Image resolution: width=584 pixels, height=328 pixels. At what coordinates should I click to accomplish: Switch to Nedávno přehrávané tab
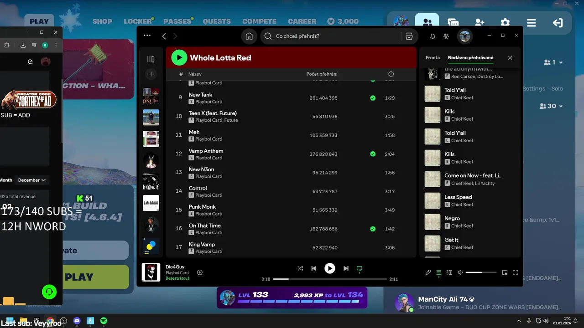[x=470, y=58]
